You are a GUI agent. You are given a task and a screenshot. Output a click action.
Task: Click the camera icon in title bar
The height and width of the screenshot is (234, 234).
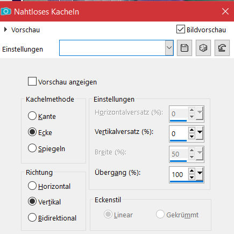pos(6,12)
